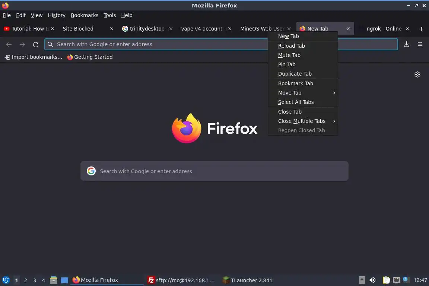Viewport: 429px width, 286px height.
Task: Focus the center page Google search box
Action: (x=214, y=171)
